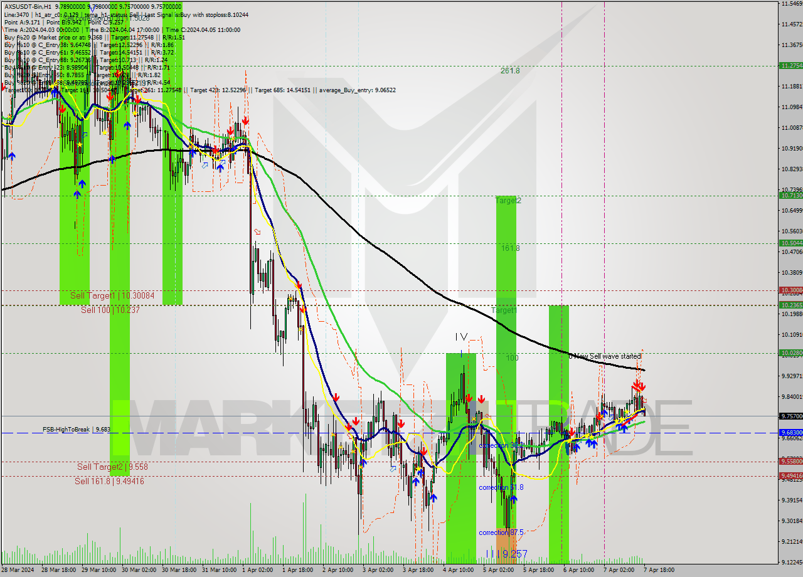Click the '7 Apr 18:00' time axis label
Screen dimensions: 803x577
tap(659, 571)
